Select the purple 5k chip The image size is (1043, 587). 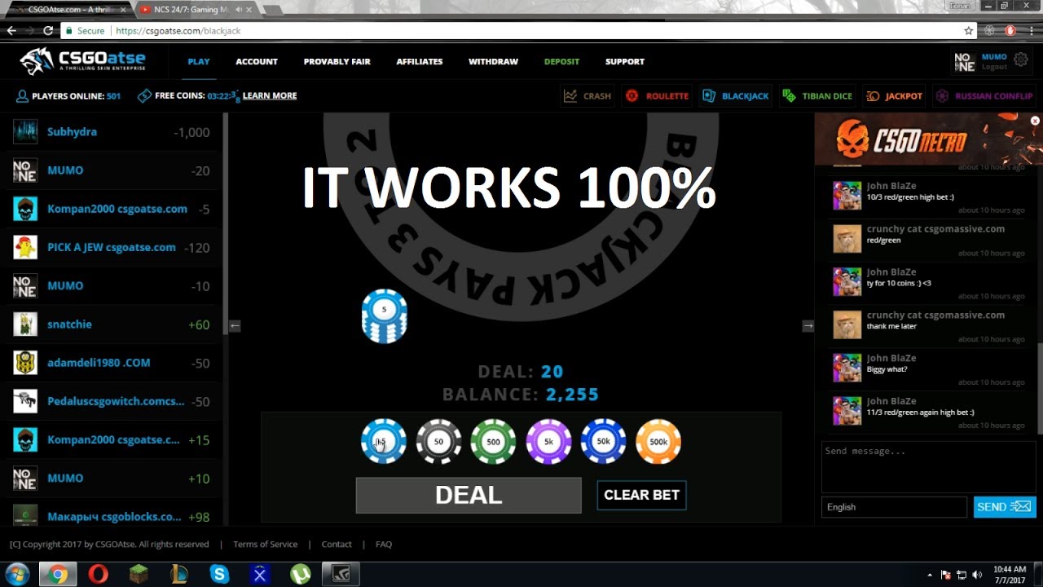(x=548, y=441)
